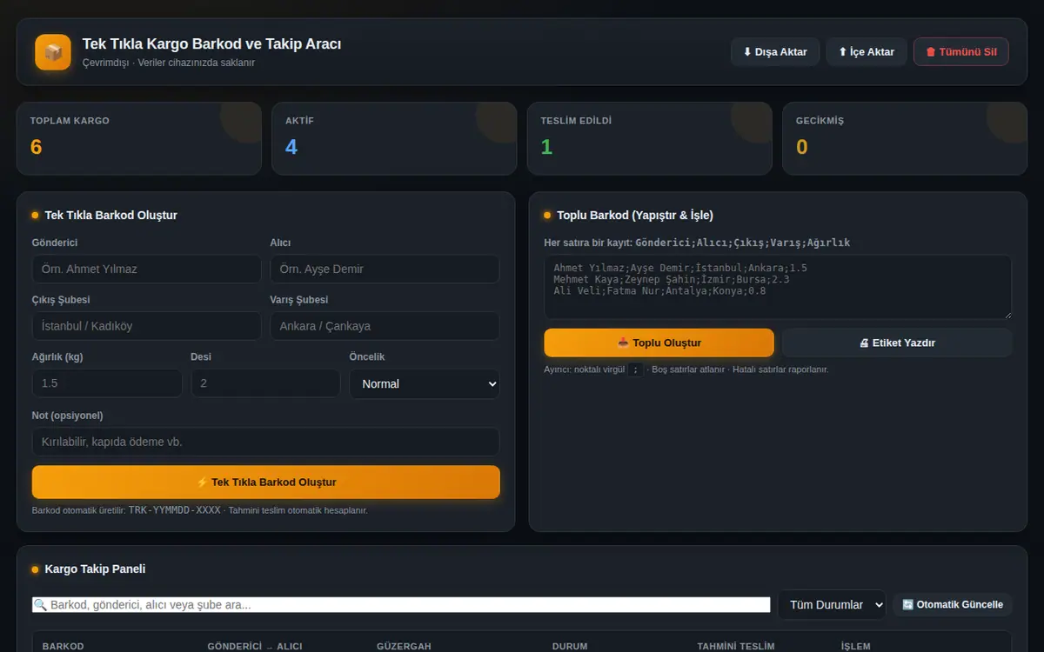Click the Toplu Oluştur button

click(x=659, y=343)
